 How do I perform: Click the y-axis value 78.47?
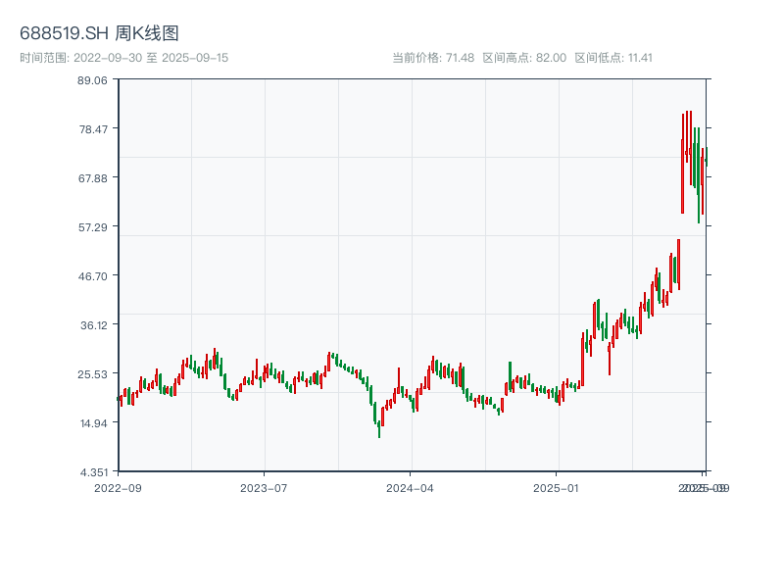(x=93, y=129)
